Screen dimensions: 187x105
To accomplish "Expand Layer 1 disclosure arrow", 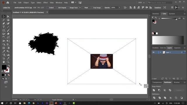I will point(160,52).
